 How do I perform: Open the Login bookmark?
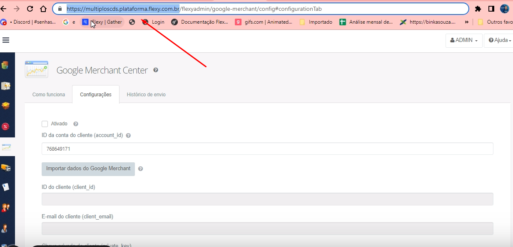click(154, 22)
